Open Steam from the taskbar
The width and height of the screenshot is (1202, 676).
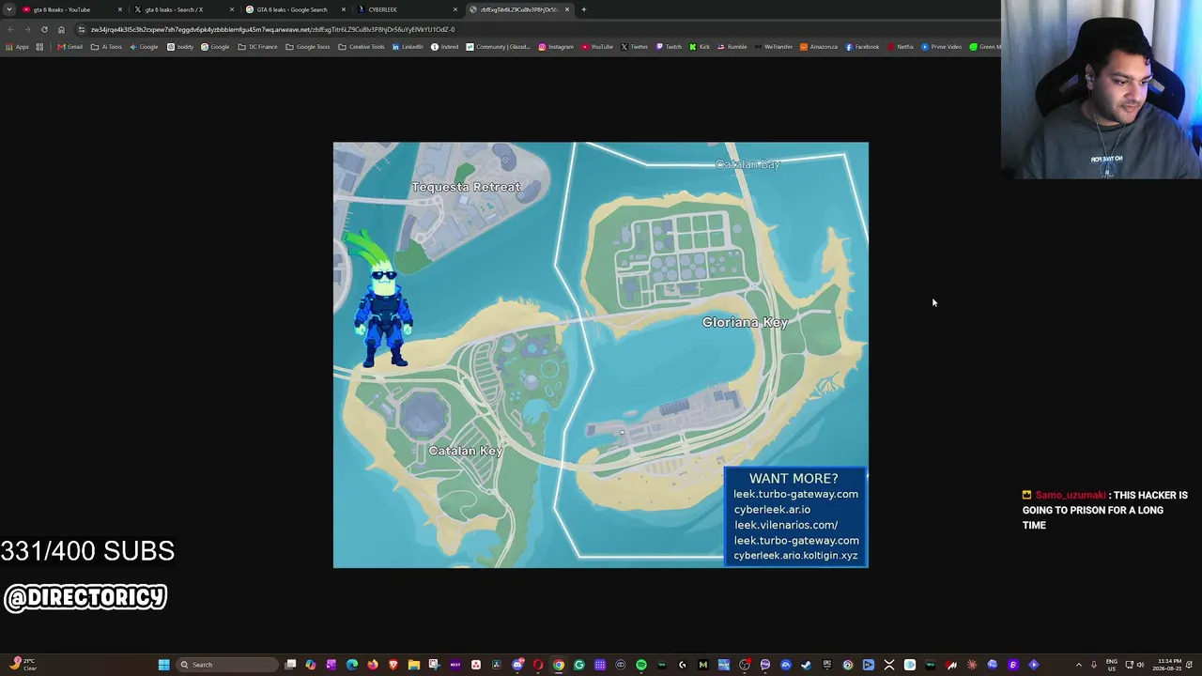[806, 665]
